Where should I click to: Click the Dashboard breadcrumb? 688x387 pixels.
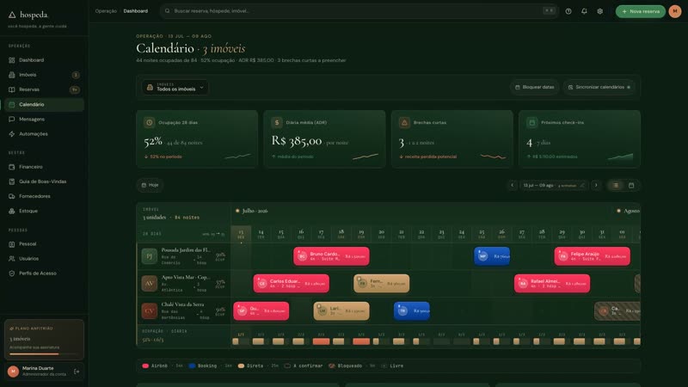[136, 11]
